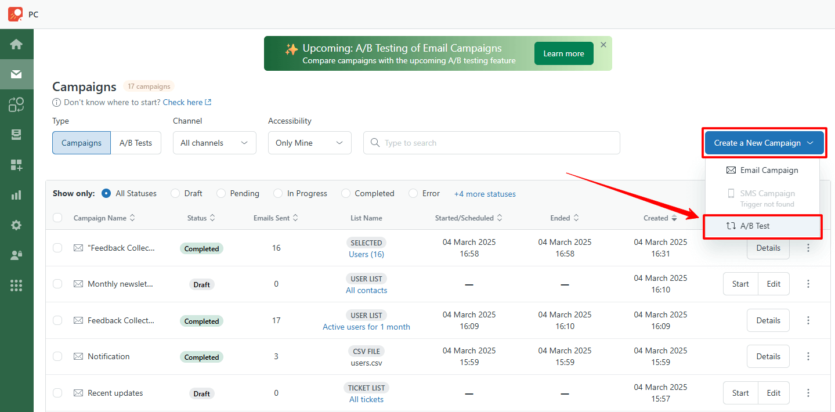Open the Users (16) list link
The height and width of the screenshot is (412, 835).
366,254
